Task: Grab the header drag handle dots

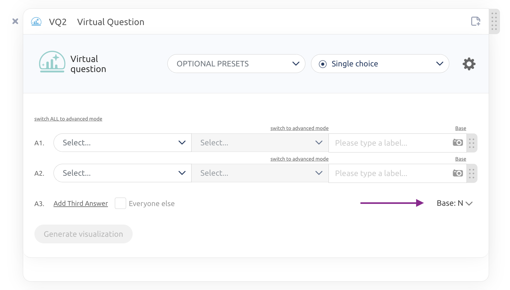Action: 494,21
